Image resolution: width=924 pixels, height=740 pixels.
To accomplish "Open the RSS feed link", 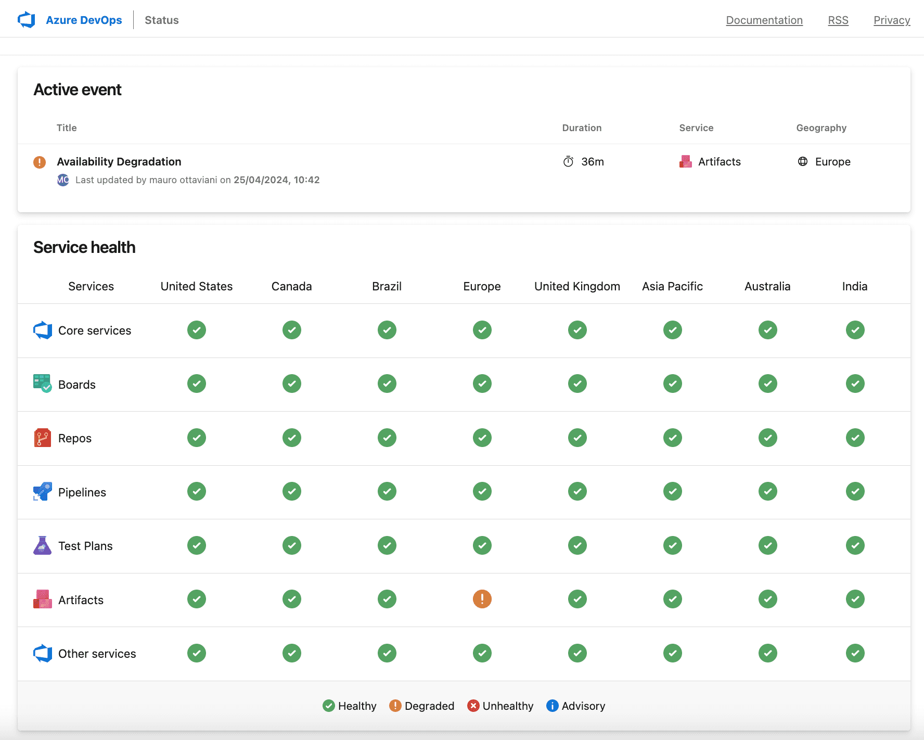I will point(838,20).
